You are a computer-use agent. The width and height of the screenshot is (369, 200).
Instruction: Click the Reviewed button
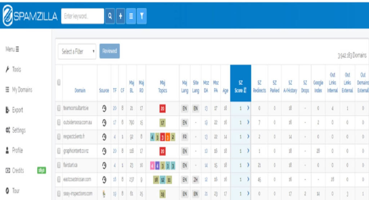pyautogui.click(x=110, y=51)
